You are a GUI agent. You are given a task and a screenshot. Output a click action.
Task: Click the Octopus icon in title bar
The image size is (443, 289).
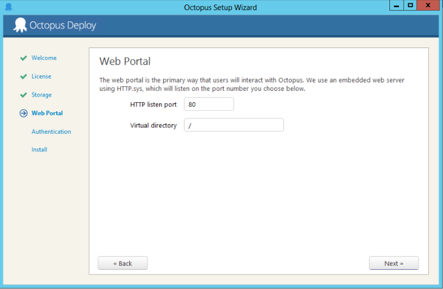tap(8, 7)
